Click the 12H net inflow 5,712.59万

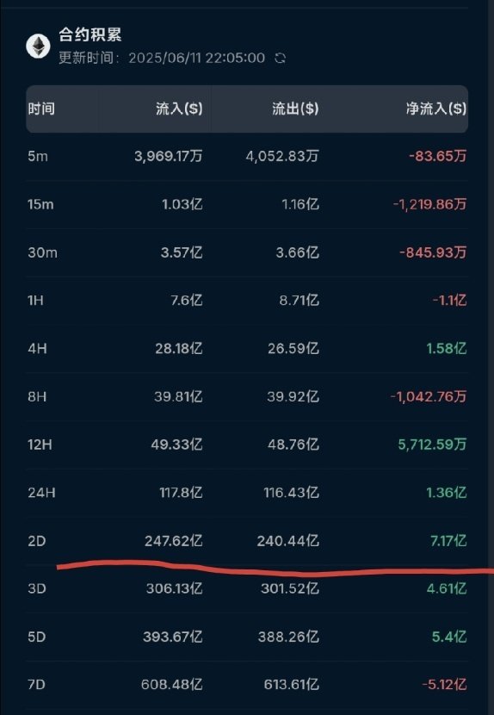click(x=433, y=445)
